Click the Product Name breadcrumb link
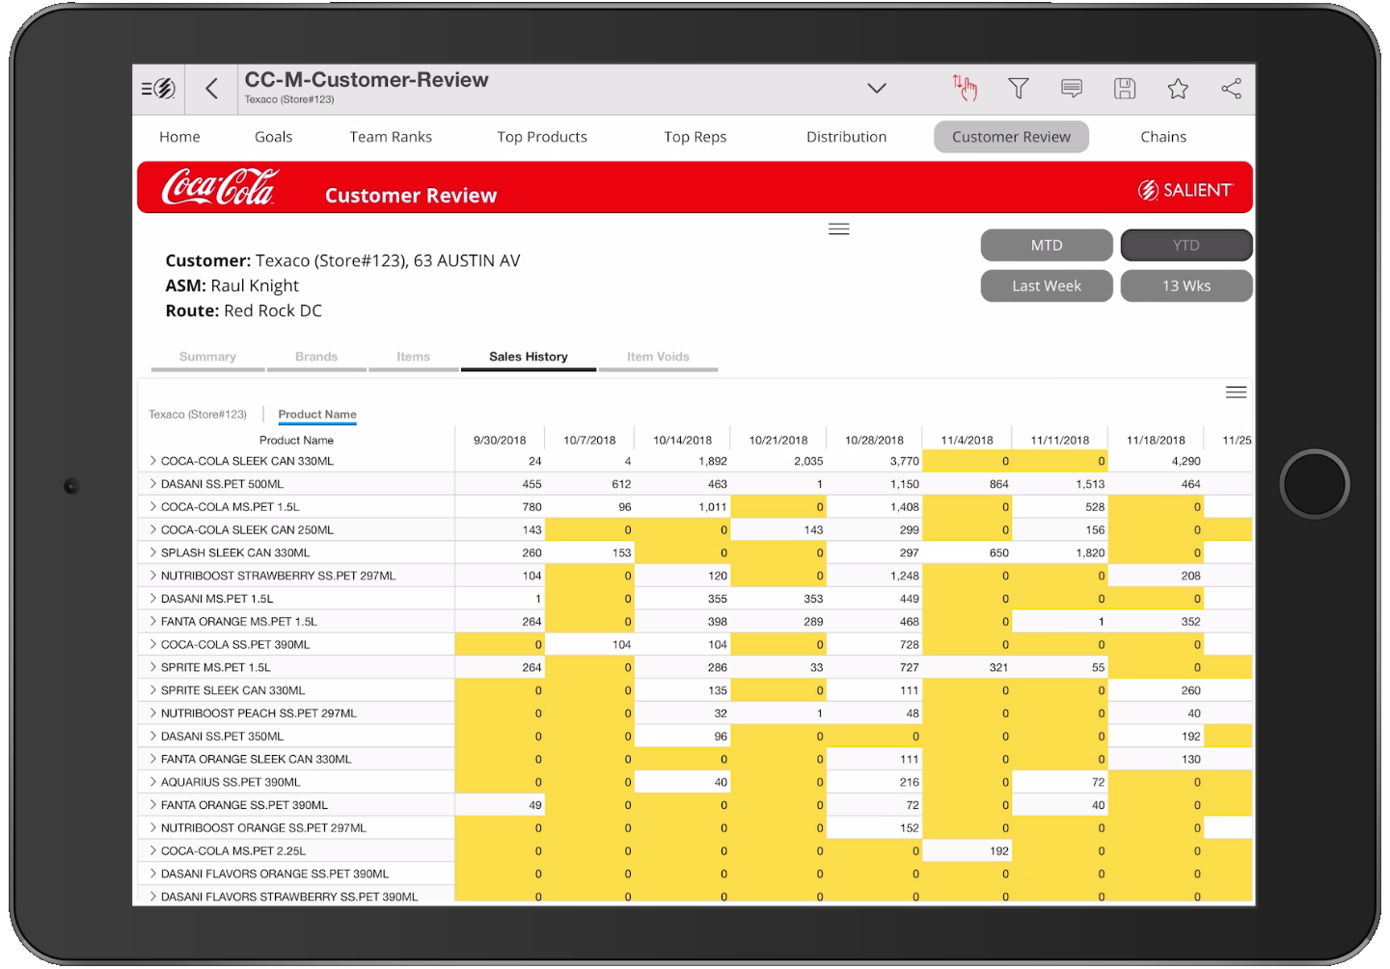 [317, 415]
